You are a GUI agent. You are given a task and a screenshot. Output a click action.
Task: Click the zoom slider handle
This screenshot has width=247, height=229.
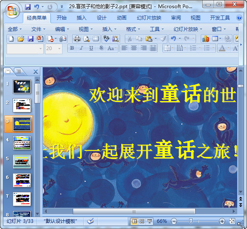pos(191,221)
